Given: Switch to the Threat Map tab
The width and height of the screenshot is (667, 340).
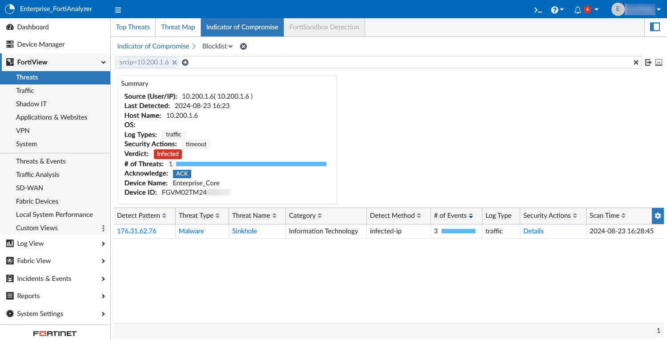Looking at the screenshot, I should [178, 27].
